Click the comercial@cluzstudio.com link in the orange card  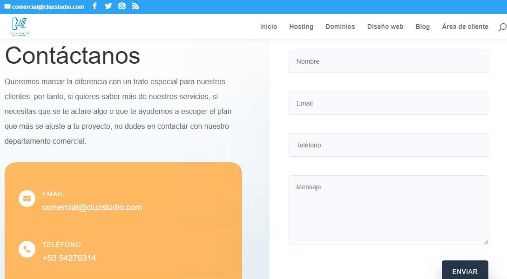click(x=92, y=207)
